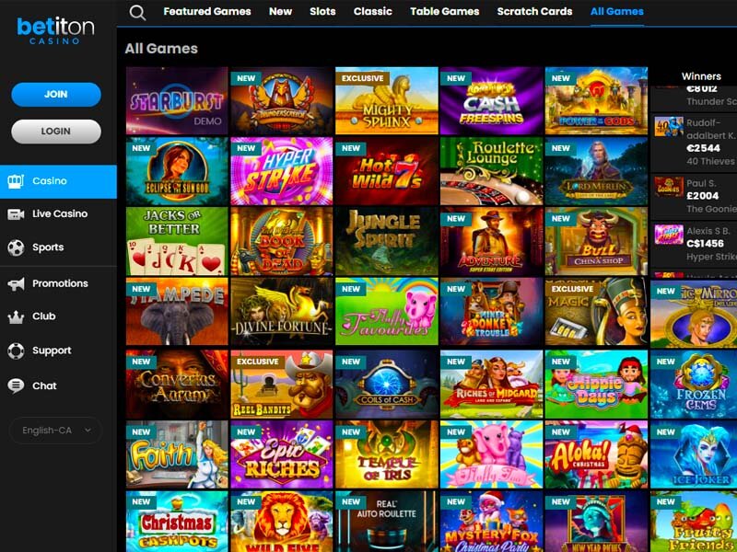737x552 pixels.
Task: Open Sports via soccer ball icon
Action: click(16, 247)
